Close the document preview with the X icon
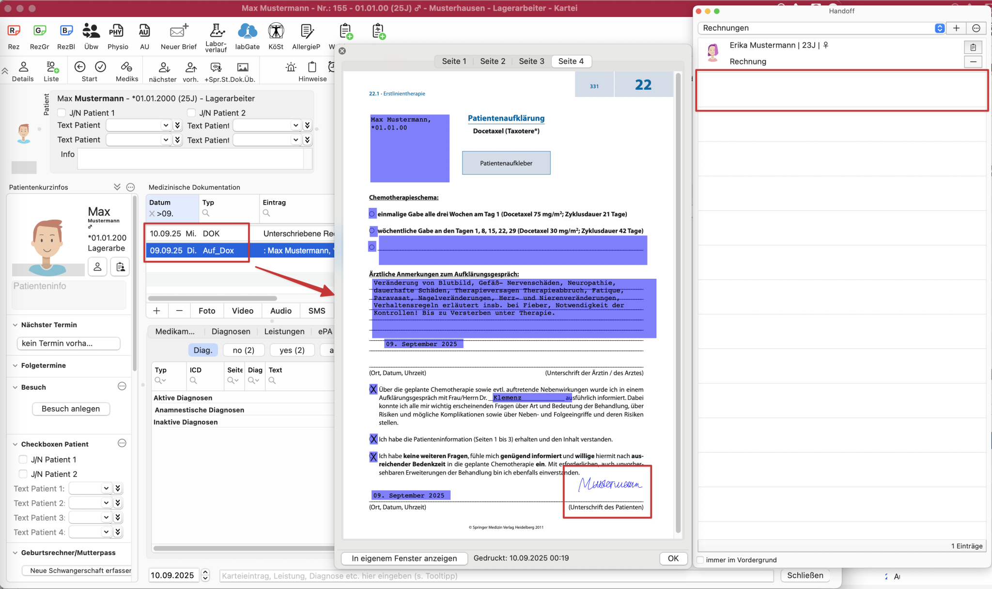The height and width of the screenshot is (589, 992). 342,51
